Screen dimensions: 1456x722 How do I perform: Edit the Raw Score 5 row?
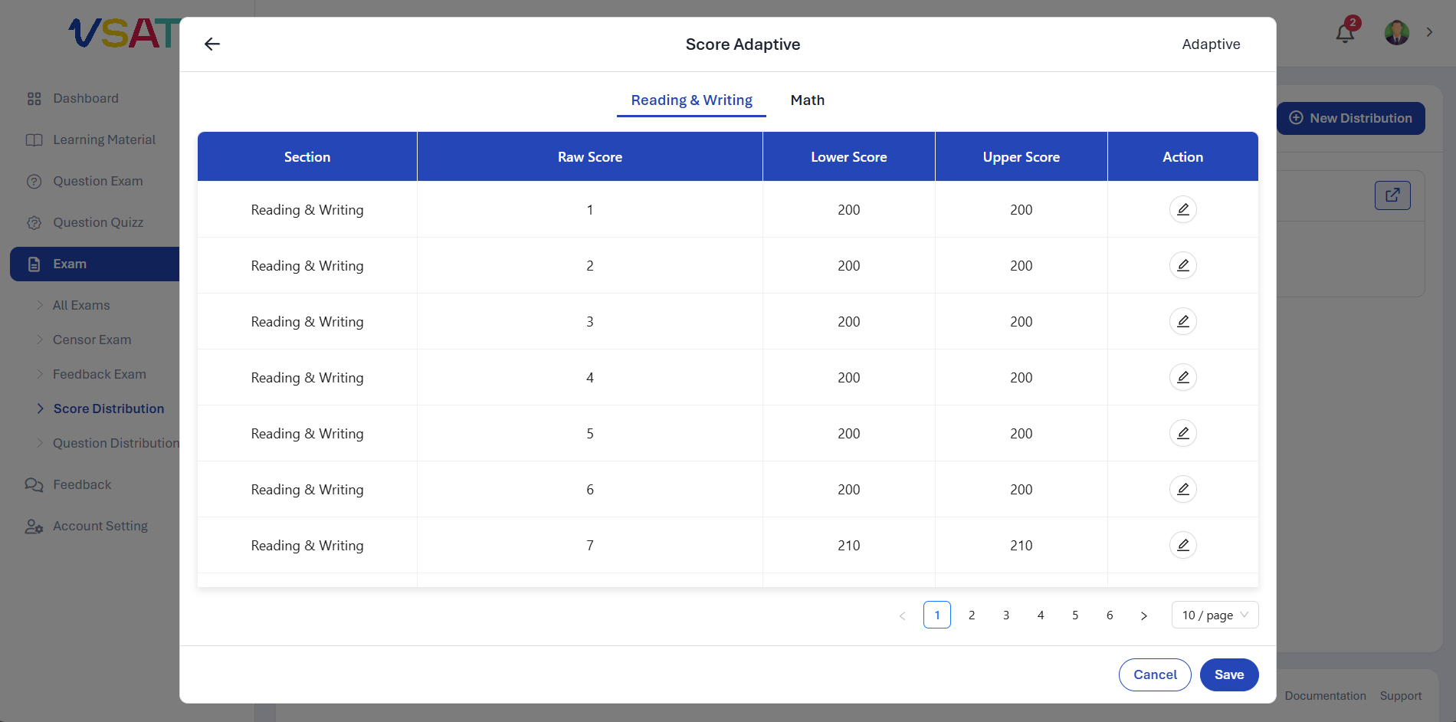tap(1182, 433)
